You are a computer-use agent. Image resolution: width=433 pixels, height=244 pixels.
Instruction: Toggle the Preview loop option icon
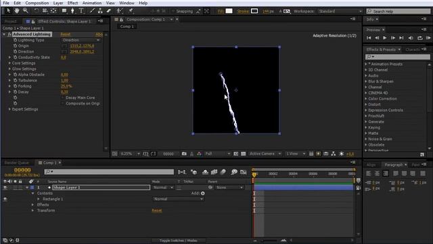[x=420, y=38]
